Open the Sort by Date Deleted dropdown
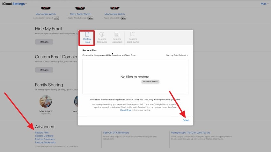 point(177,55)
